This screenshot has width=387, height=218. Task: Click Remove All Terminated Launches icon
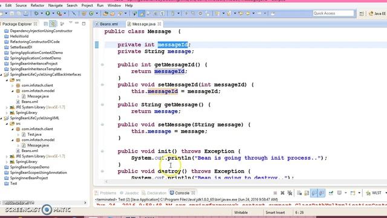pos(290,193)
